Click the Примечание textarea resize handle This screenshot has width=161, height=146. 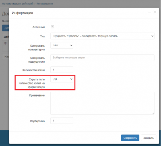[x=153, y=113]
